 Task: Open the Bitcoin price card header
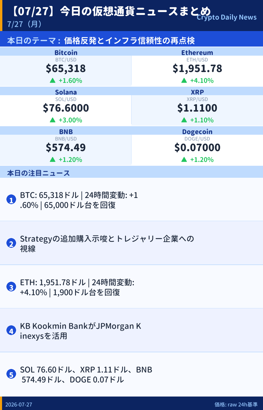point(66,52)
